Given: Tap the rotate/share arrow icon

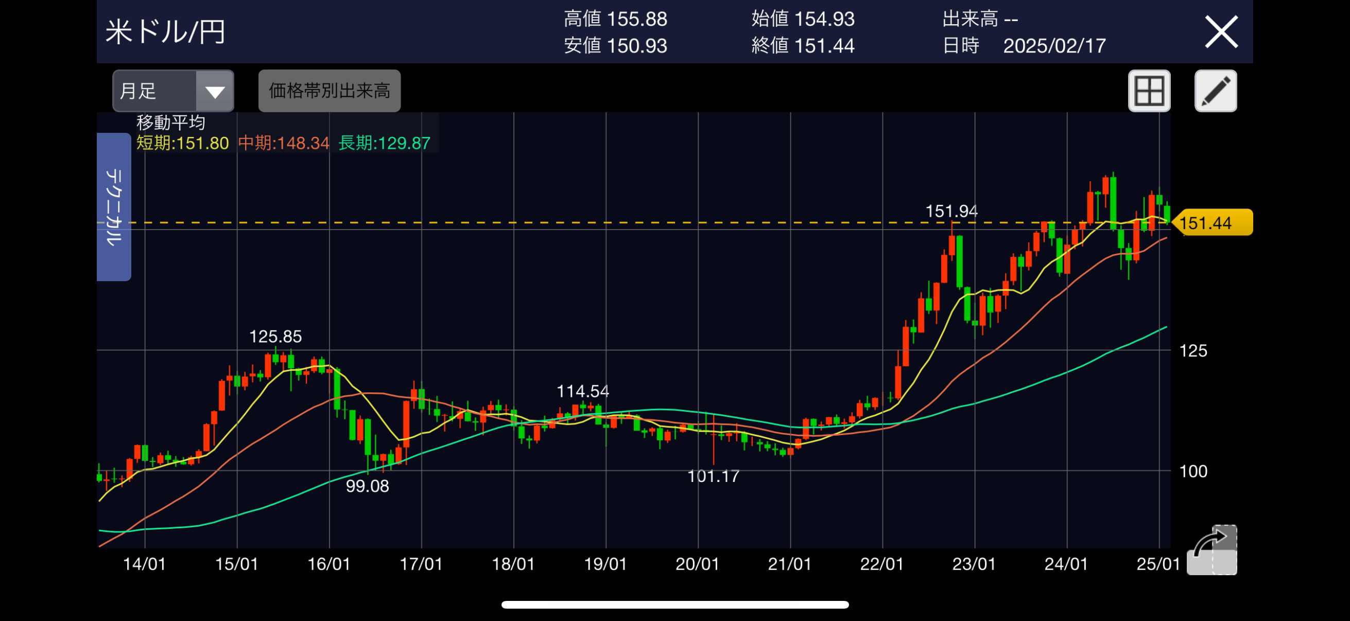Looking at the screenshot, I should click(1211, 549).
